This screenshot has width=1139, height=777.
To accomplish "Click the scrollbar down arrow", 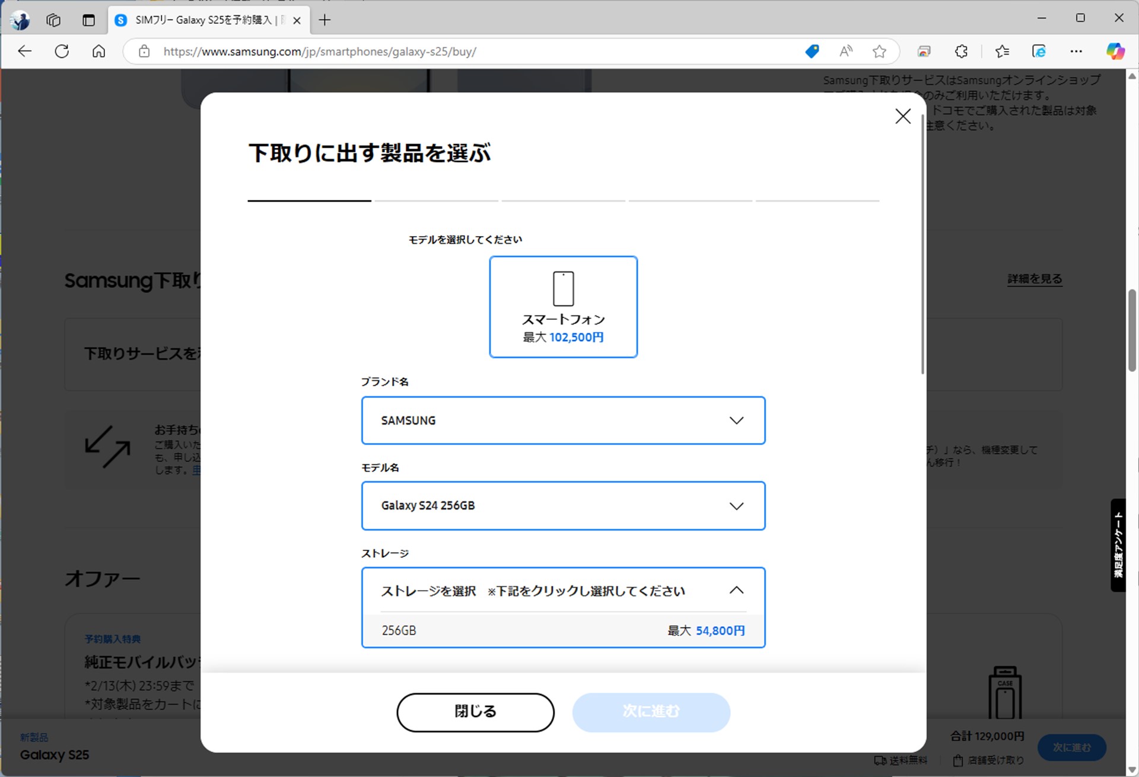I will click(x=1132, y=770).
